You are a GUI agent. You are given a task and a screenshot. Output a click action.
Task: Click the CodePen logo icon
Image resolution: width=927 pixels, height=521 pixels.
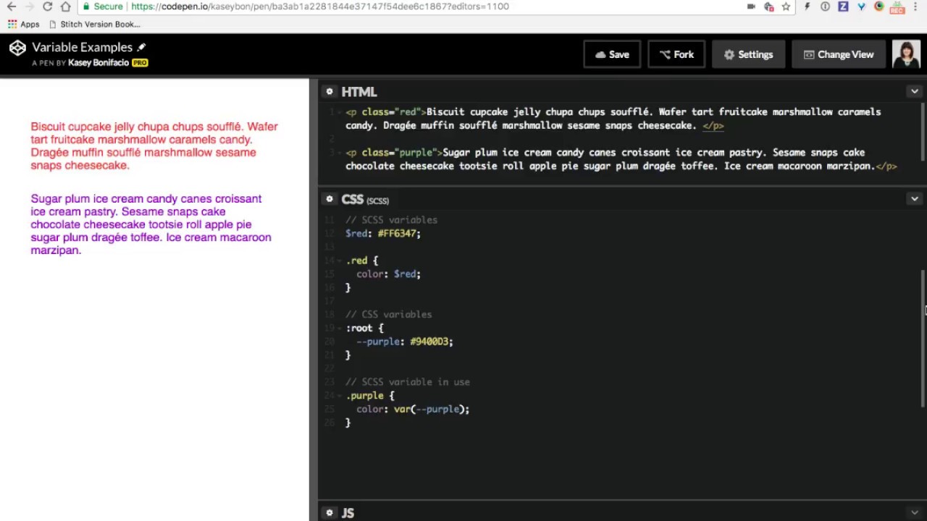[x=17, y=48]
